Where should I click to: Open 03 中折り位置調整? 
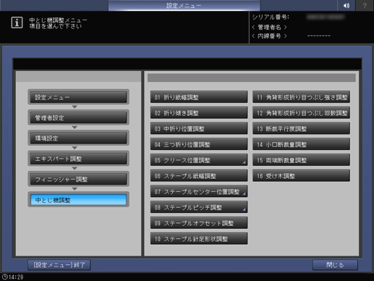click(199, 128)
